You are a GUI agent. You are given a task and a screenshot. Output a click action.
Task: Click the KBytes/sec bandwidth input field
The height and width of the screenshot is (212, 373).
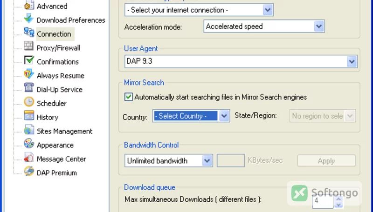230,160
